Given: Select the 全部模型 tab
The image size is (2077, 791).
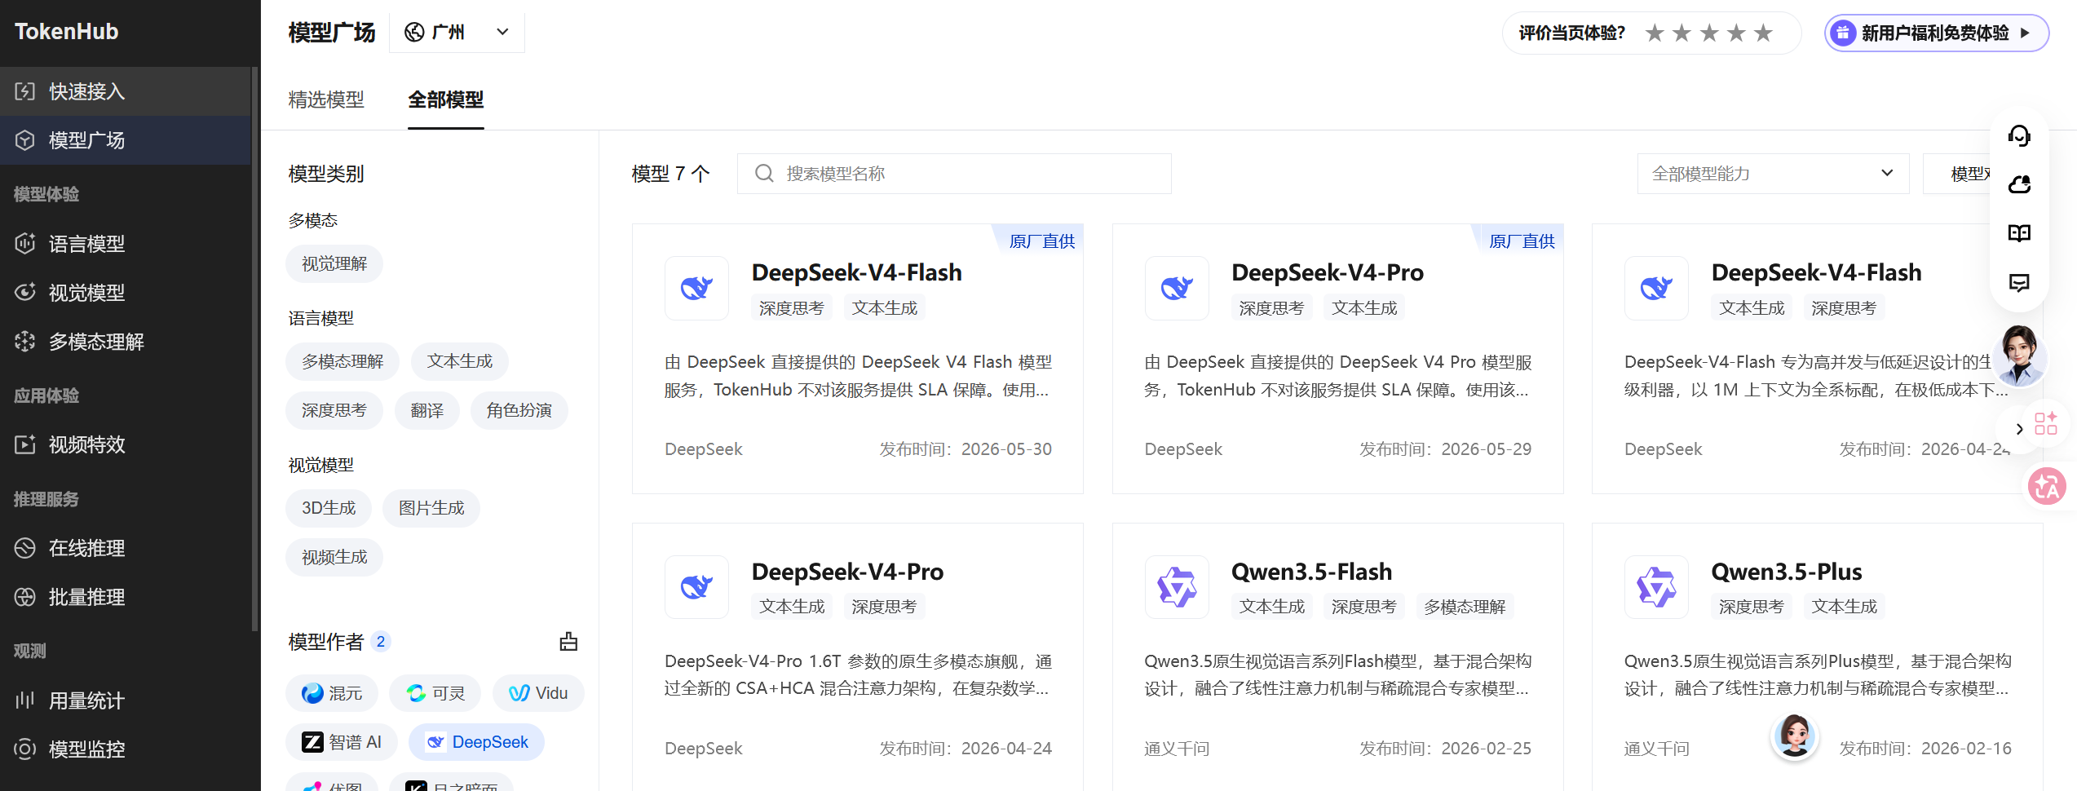Looking at the screenshot, I should (x=446, y=99).
